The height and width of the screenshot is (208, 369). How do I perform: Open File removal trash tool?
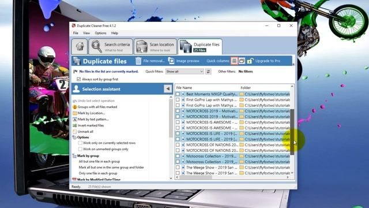tap(150, 61)
